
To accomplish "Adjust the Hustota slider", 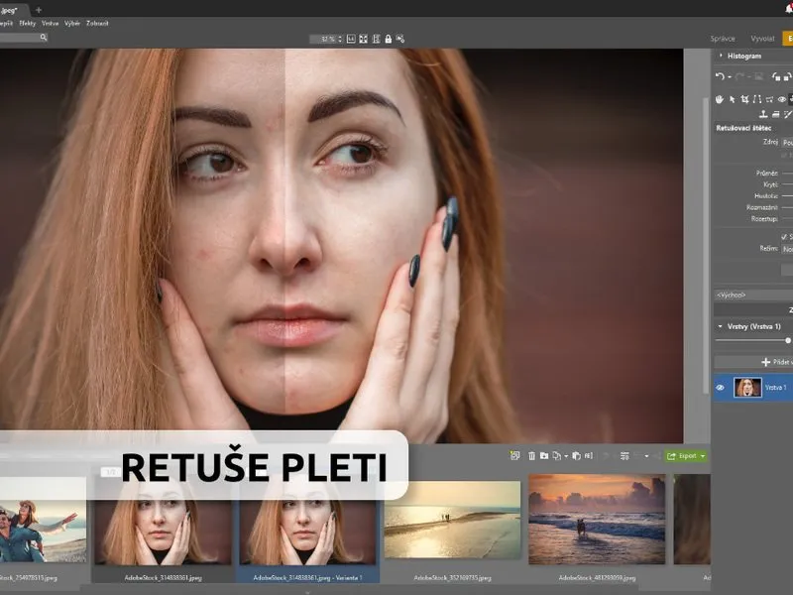I will coord(787,195).
